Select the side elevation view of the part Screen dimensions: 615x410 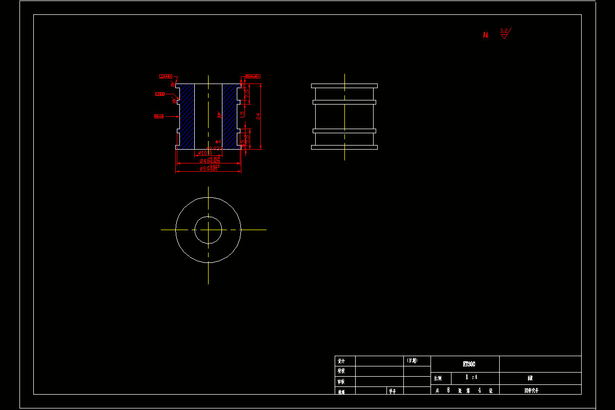coord(344,117)
